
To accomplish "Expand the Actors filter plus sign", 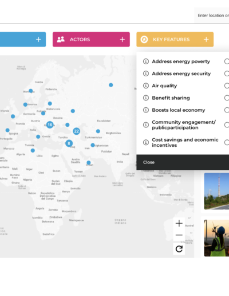I will click(x=123, y=40).
